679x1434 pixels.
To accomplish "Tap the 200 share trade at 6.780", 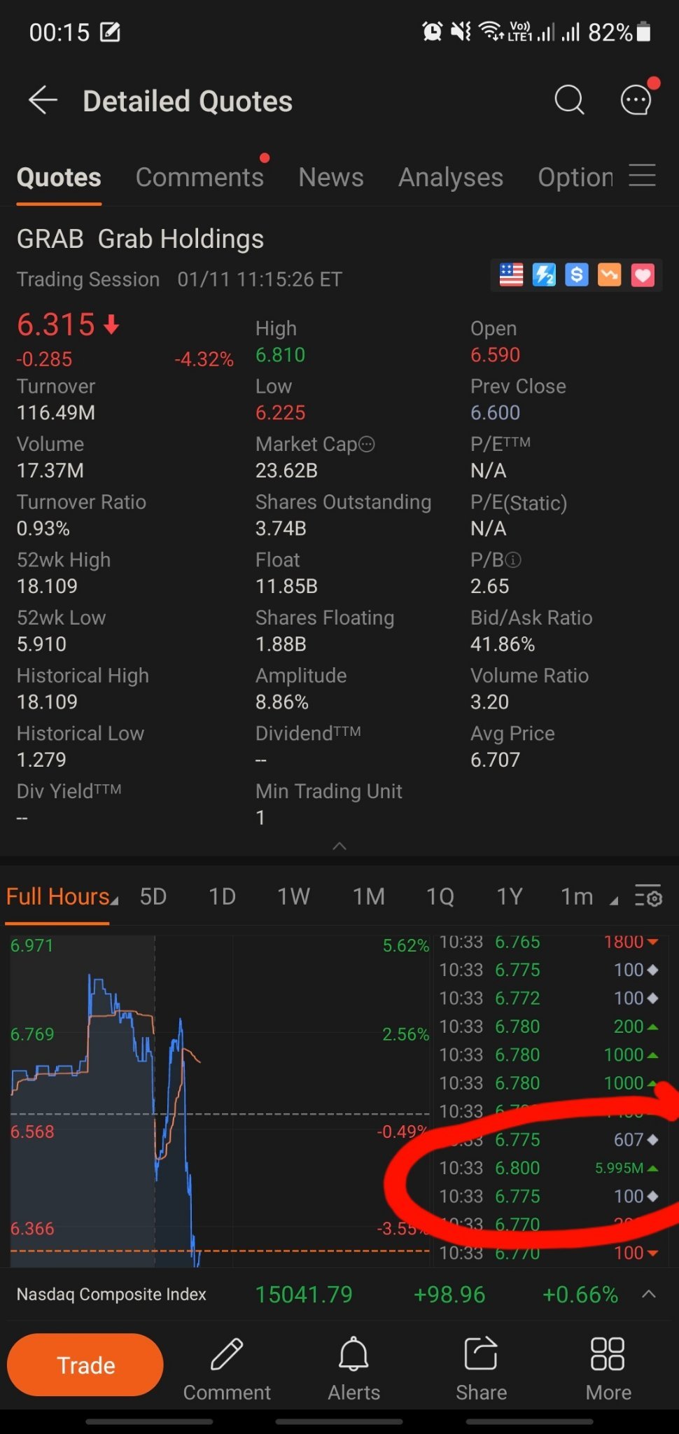I will coord(549,1026).
